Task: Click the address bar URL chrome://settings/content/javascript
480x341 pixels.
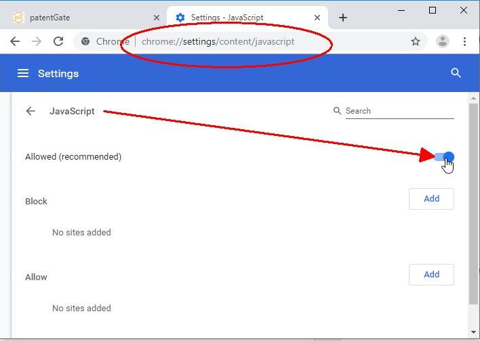Action: pyautogui.click(x=218, y=41)
